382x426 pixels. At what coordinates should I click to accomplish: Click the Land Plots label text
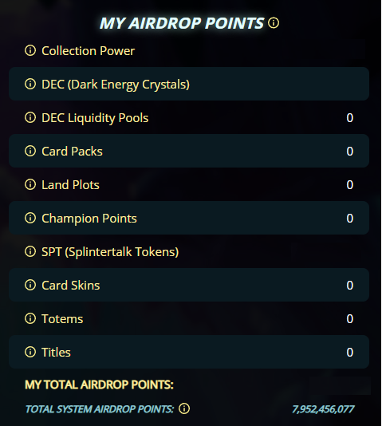(x=70, y=185)
